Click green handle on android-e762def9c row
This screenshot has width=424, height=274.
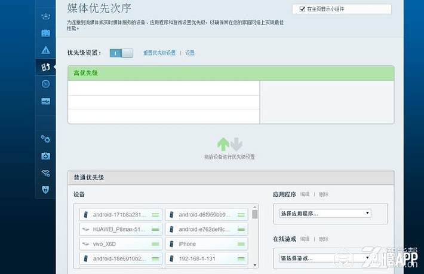tap(241, 229)
